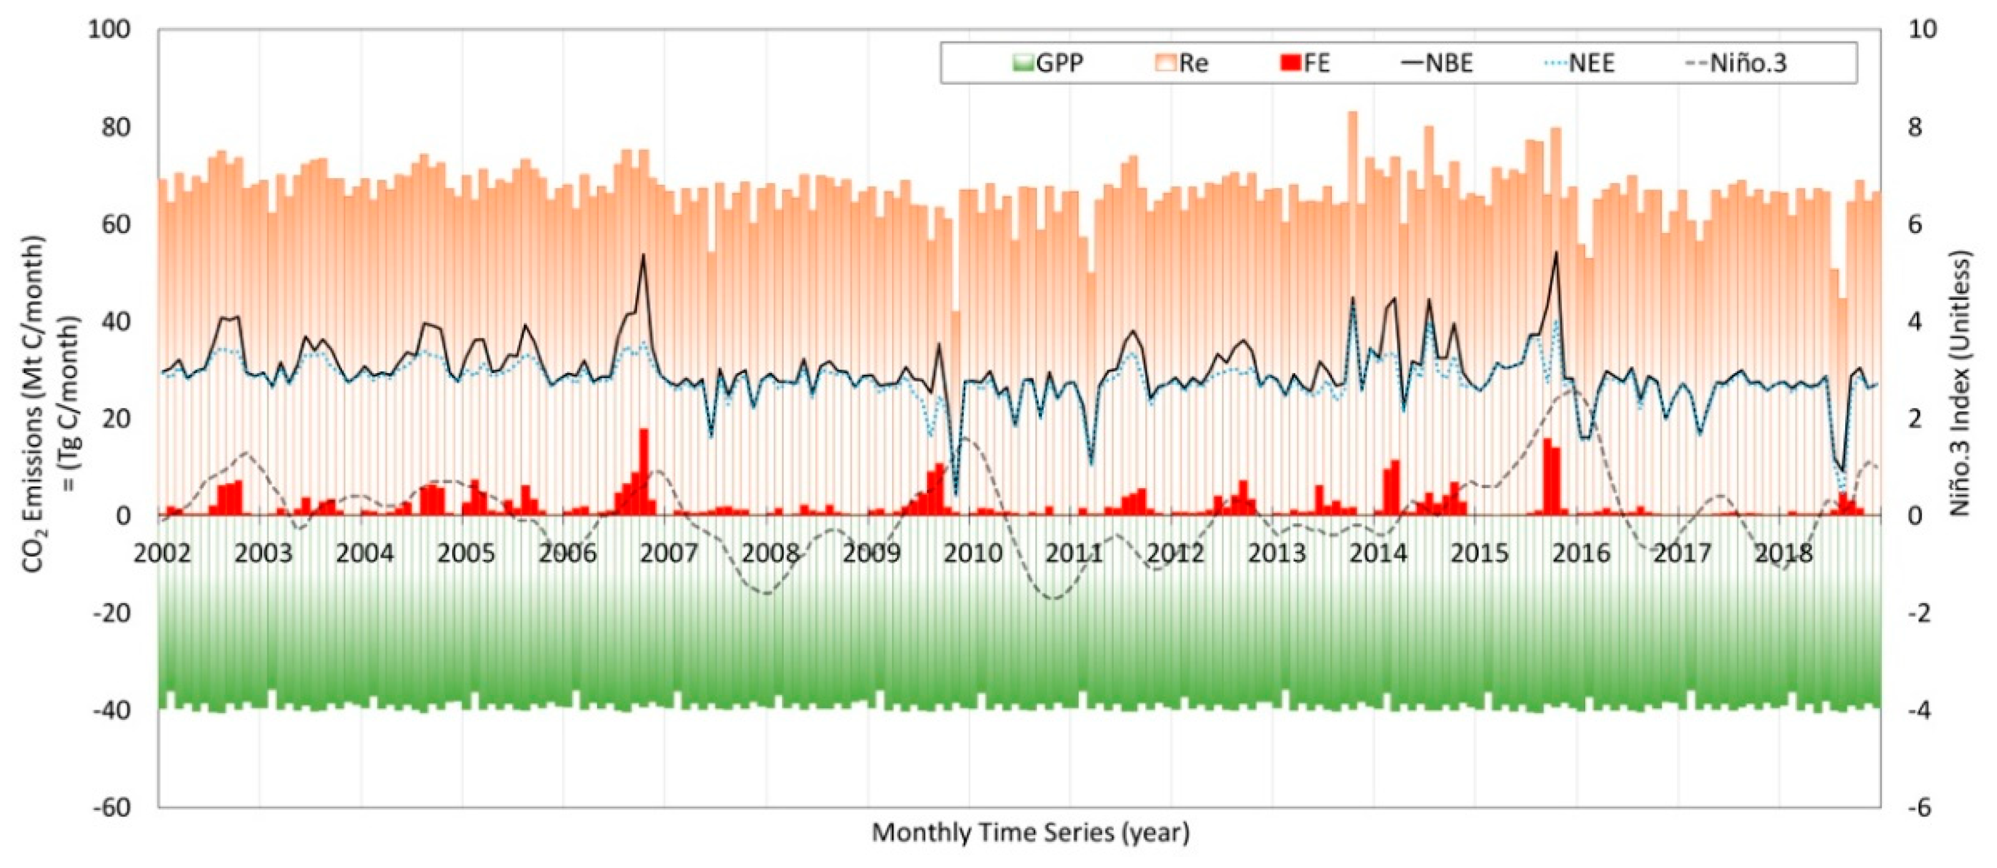Viewport: 1997px width, 868px height.
Task: Click the Monthly Time Series axis title
Action: (1030, 833)
